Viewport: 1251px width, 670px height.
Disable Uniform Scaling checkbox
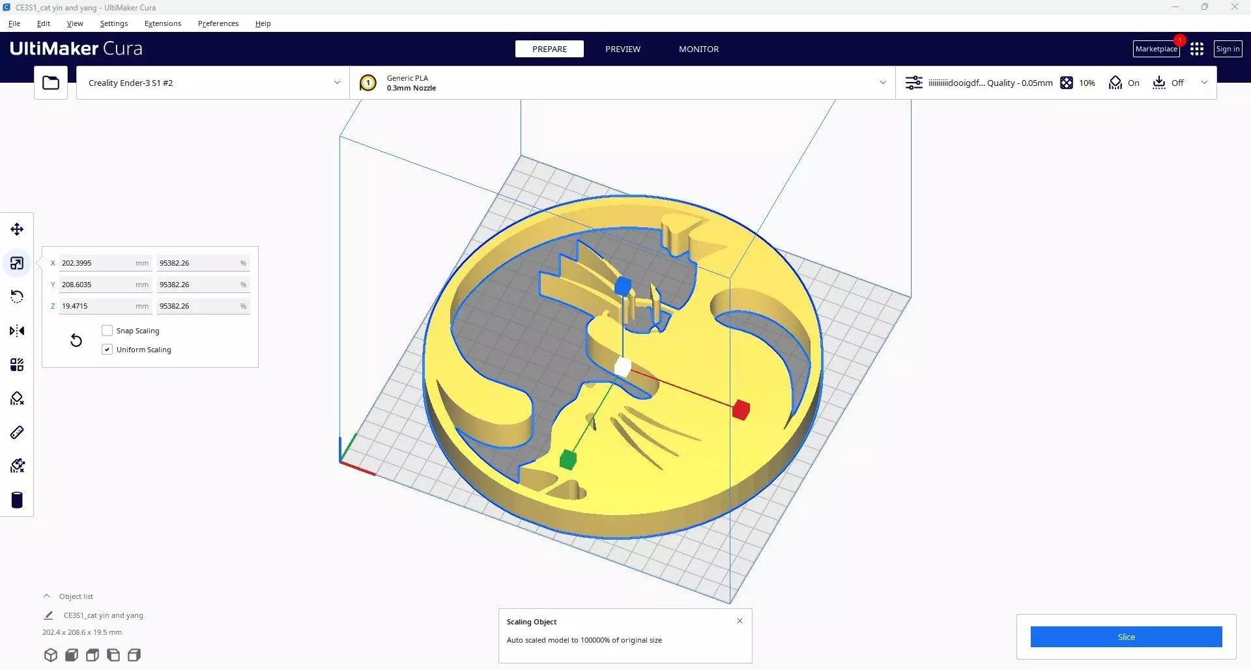point(108,350)
